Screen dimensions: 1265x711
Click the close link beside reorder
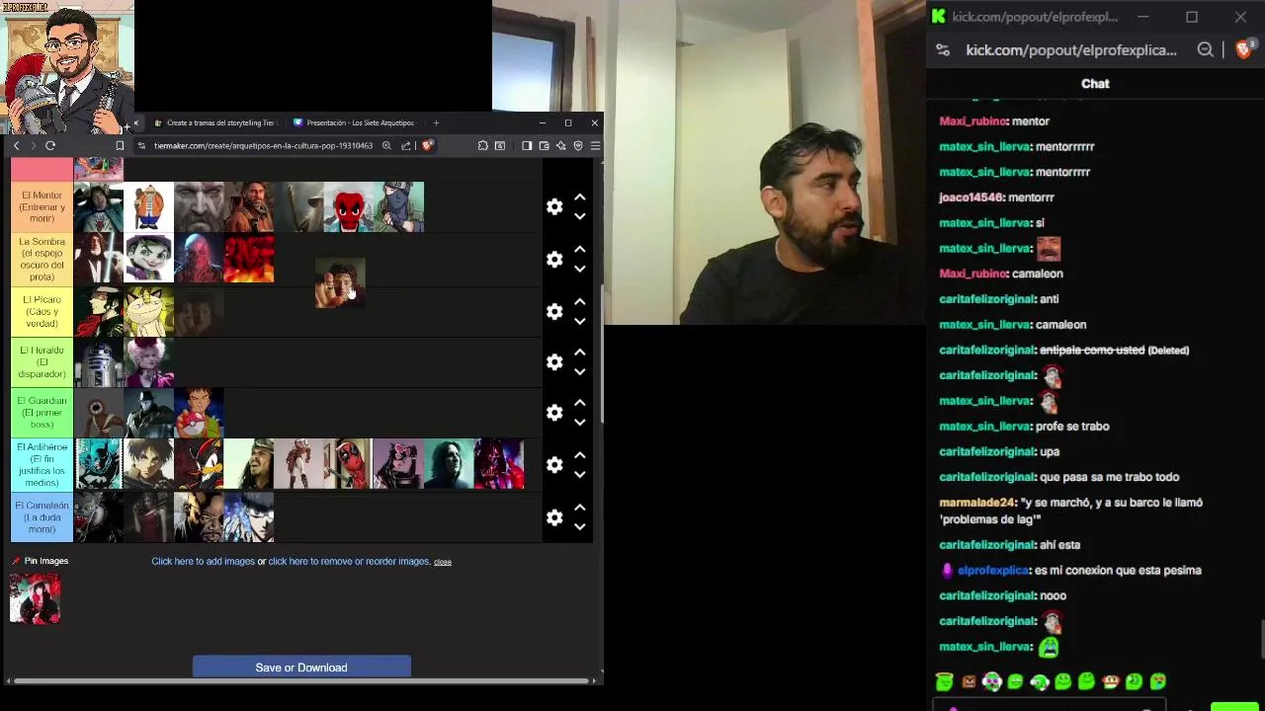click(443, 562)
